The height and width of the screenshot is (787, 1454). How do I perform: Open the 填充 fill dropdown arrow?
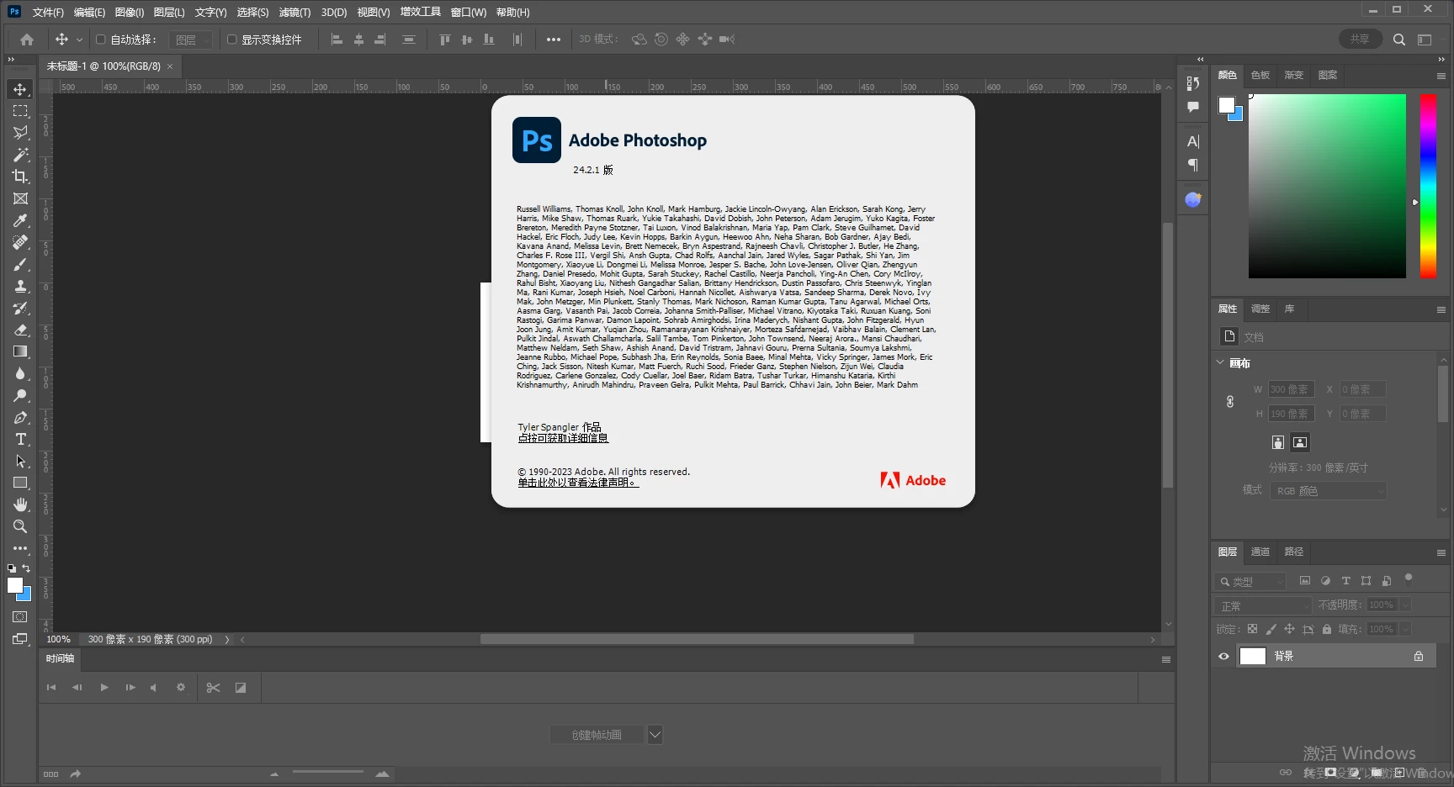point(1405,629)
